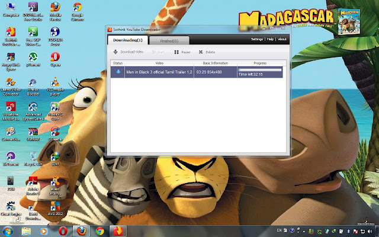Click the Basic Information column header
This screenshot has width=379, height=237.
(x=216, y=63)
